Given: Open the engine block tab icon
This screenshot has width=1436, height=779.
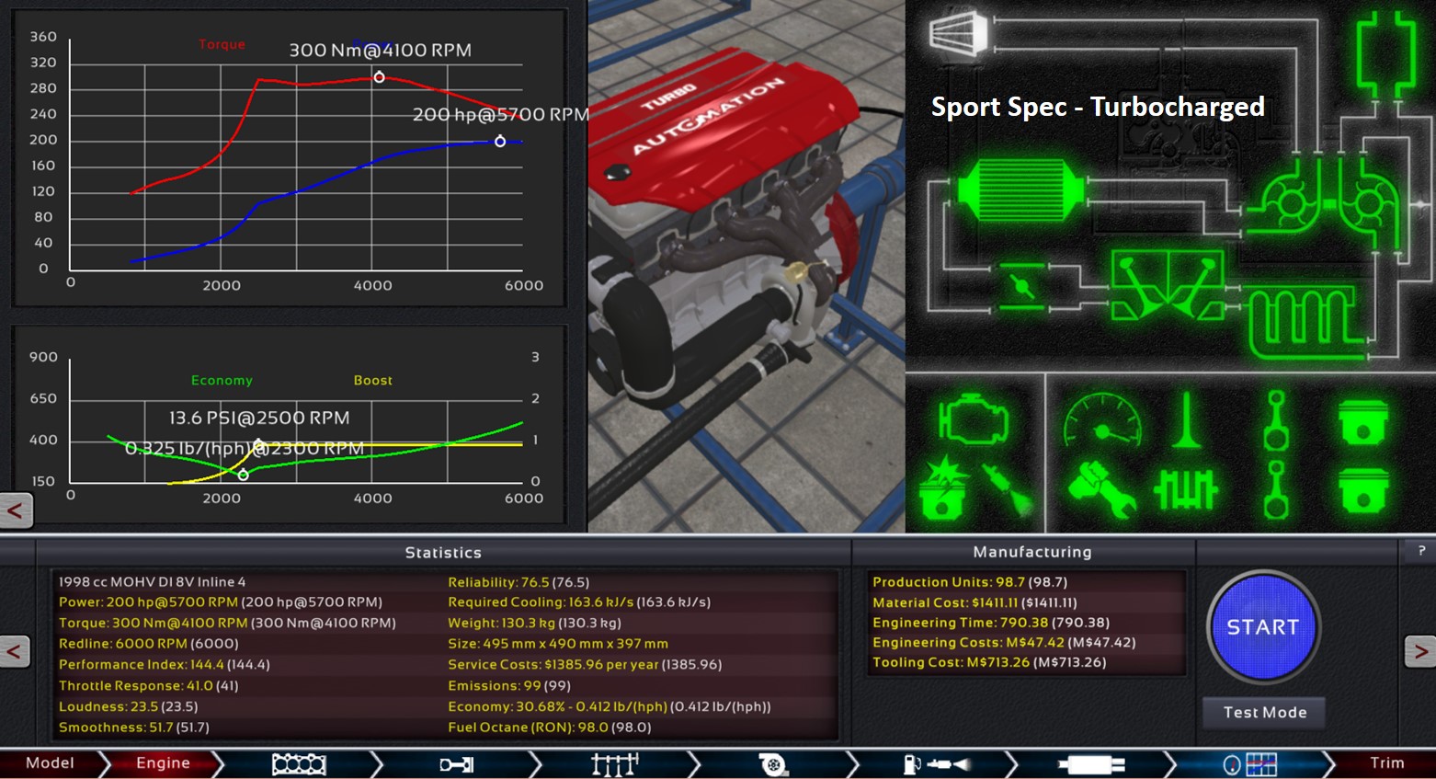Looking at the screenshot, I should pos(299,763).
